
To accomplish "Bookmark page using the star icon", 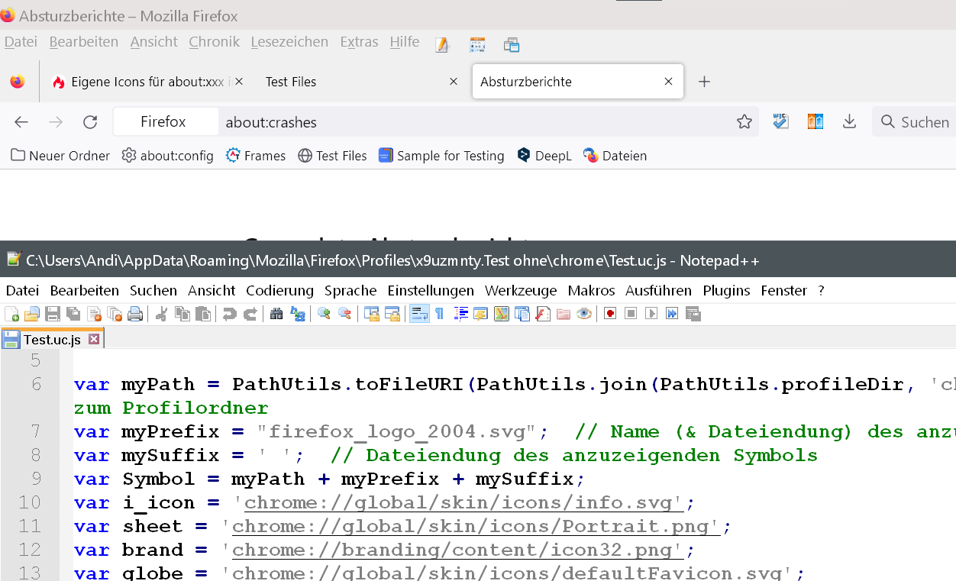I will point(744,122).
